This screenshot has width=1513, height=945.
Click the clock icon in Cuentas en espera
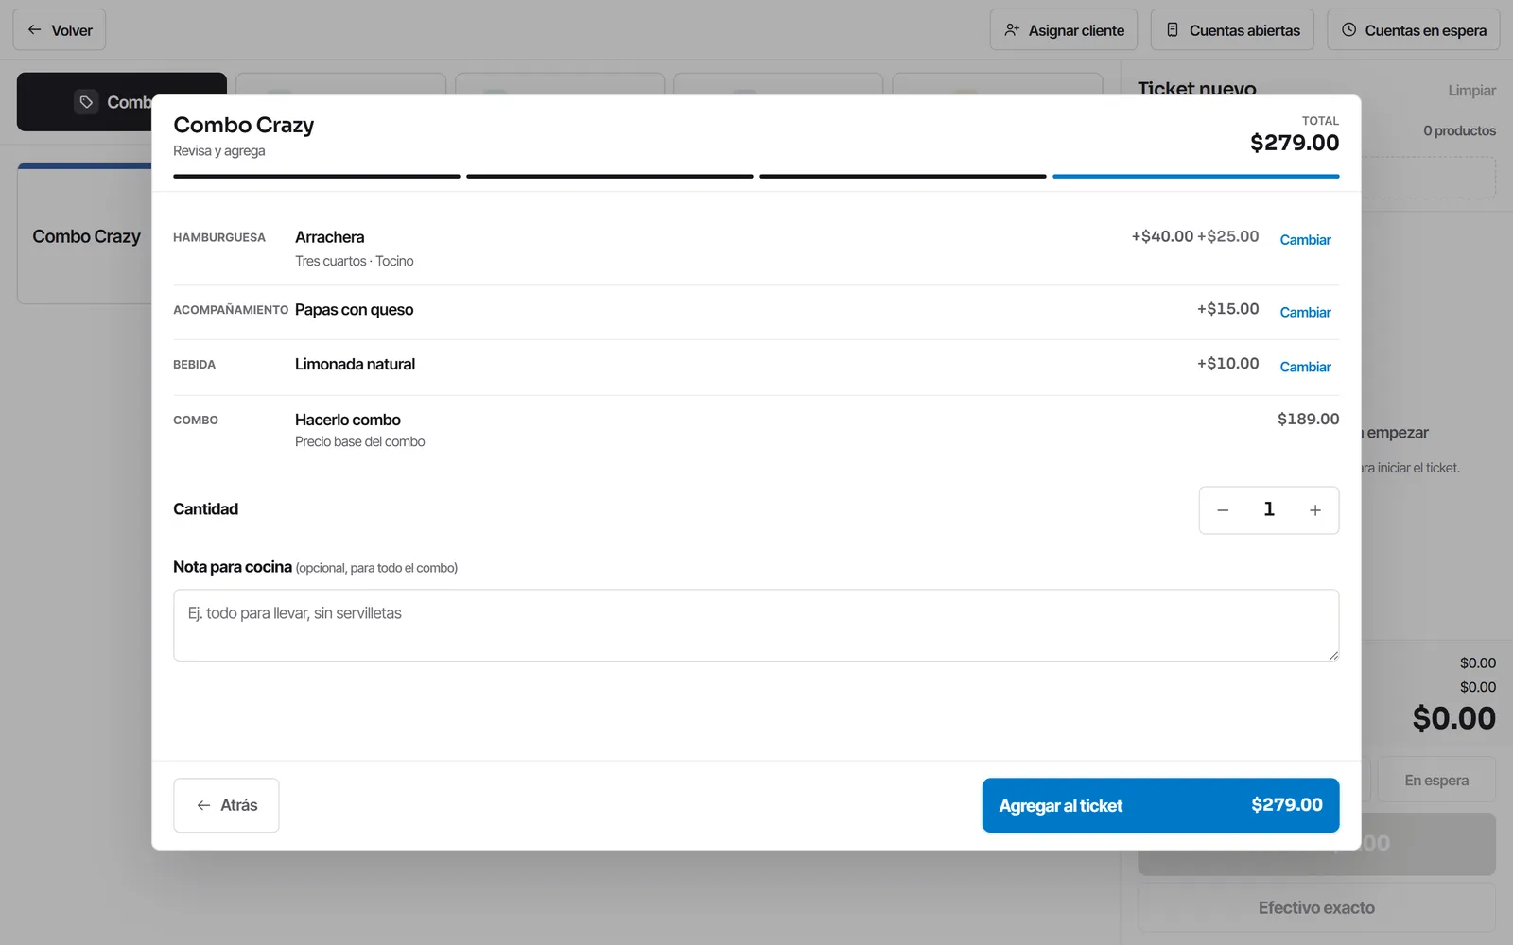click(1349, 30)
